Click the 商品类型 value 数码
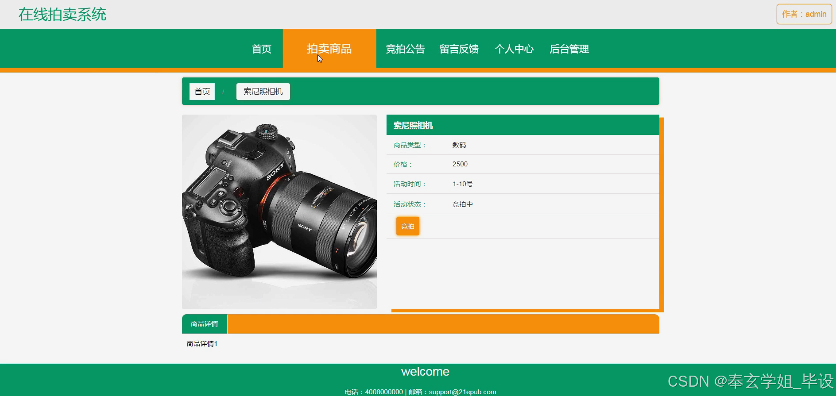The height and width of the screenshot is (396, 836). click(x=459, y=145)
